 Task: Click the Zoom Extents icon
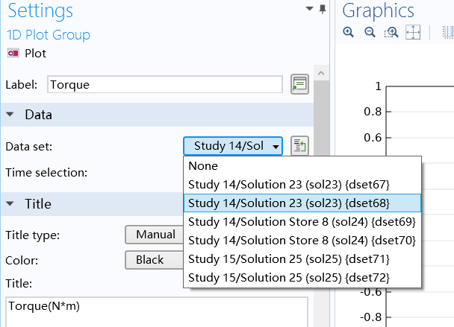pos(413,32)
